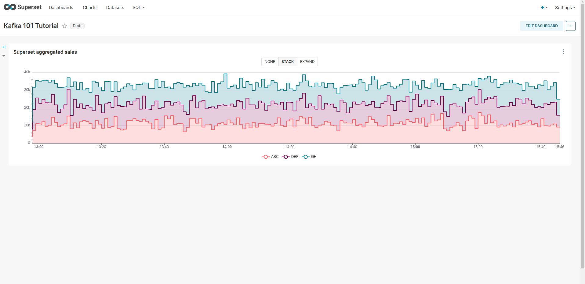Click the plus icon to create new content
The height and width of the screenshot is (284, 585).
tap(542, 7)
